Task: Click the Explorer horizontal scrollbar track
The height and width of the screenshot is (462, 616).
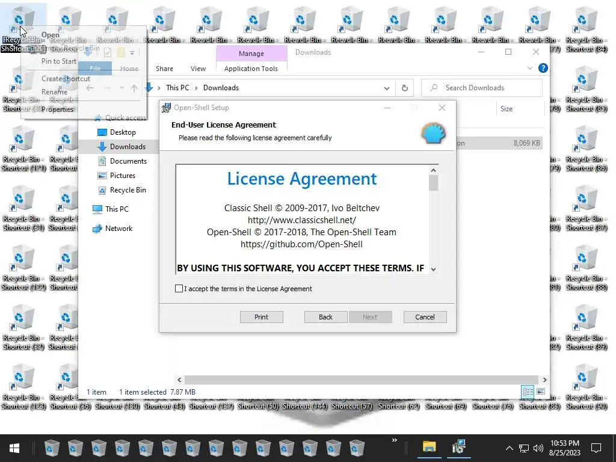Action: 362,380
